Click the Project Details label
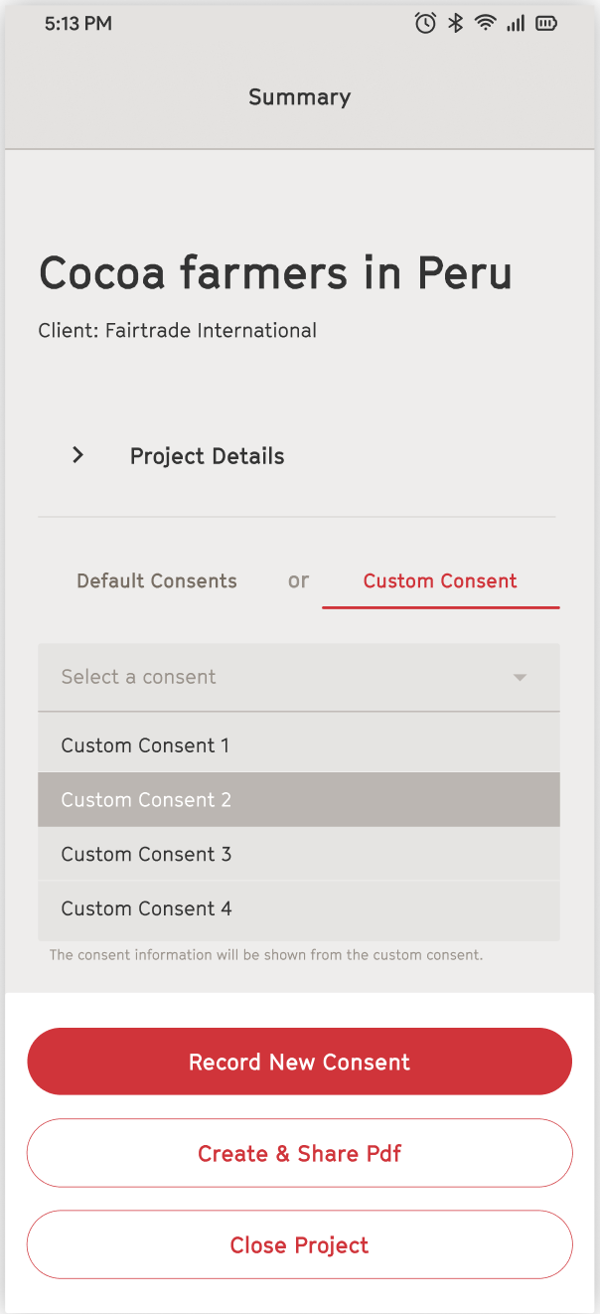 pos(208,456)
